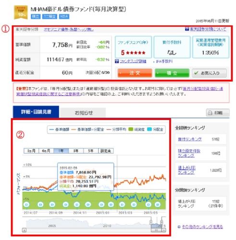Select the 3ヵ月 chart period
This screenshot has width=236, height=240.
(31, 151)
